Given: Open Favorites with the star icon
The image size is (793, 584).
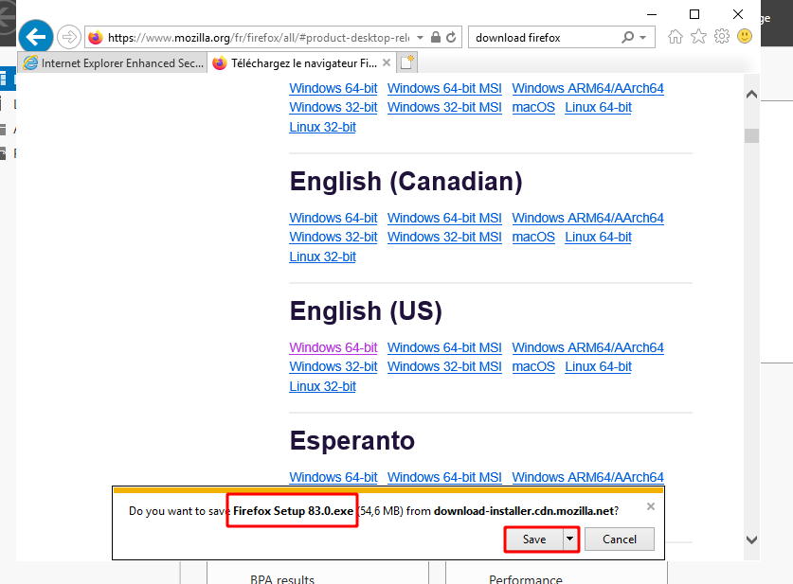Looking at the screenshot, I should pos(698,36).
